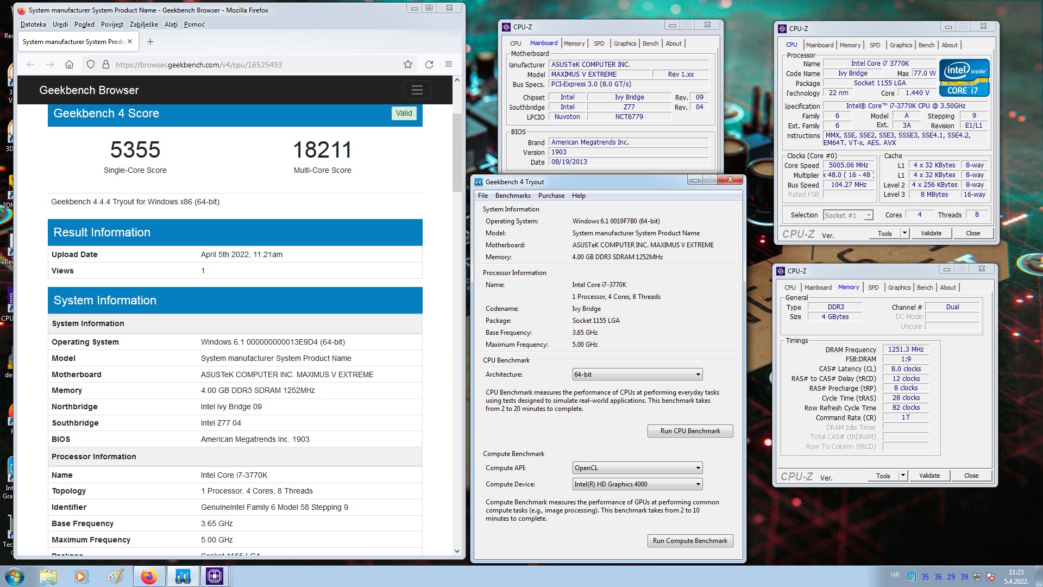The height and width of the screenshot is (587, 1043).
Task: Click the Firefox vertical scrollbar thumb
Action: click(x=457, y=152)
